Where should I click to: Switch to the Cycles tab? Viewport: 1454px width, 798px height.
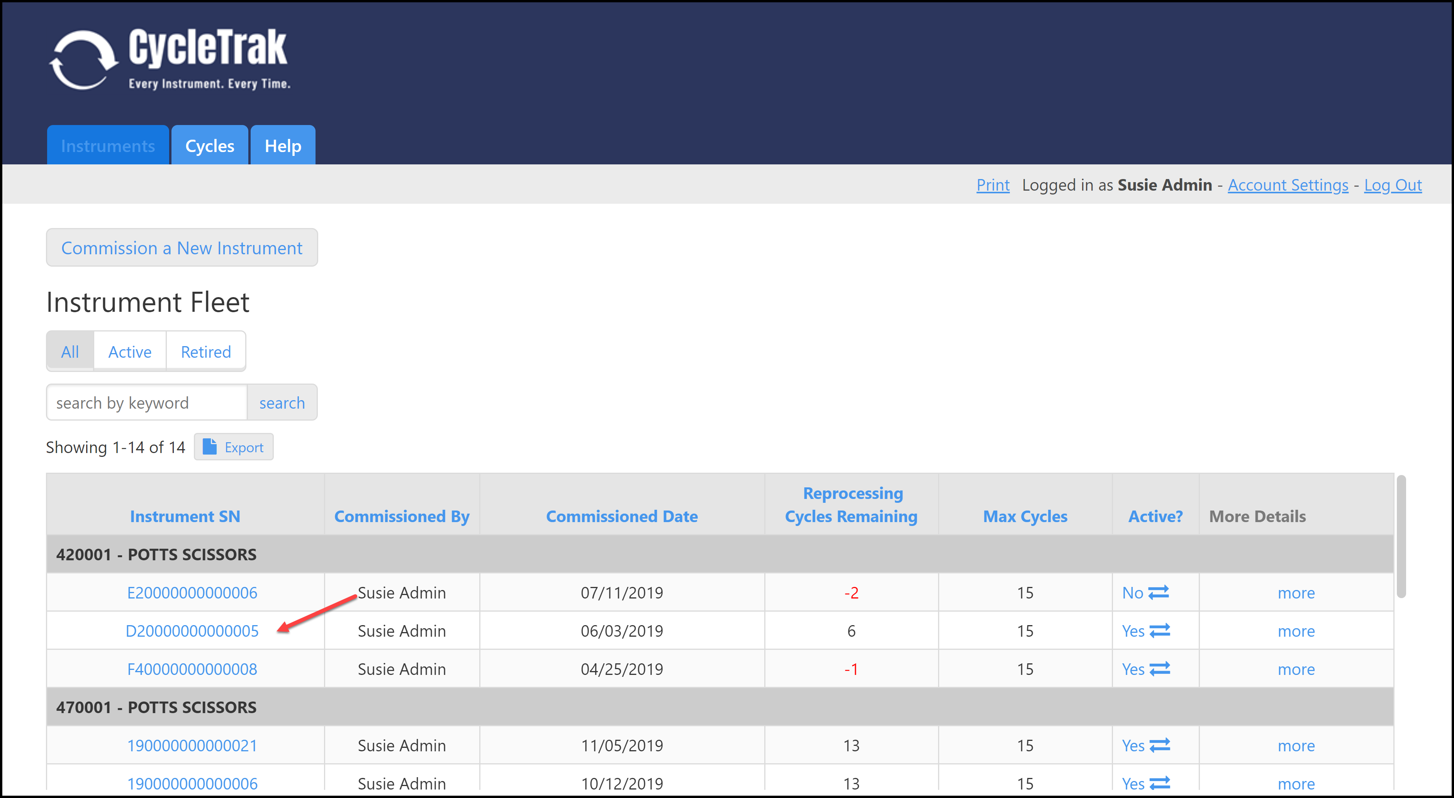click(x=209, y=146)
